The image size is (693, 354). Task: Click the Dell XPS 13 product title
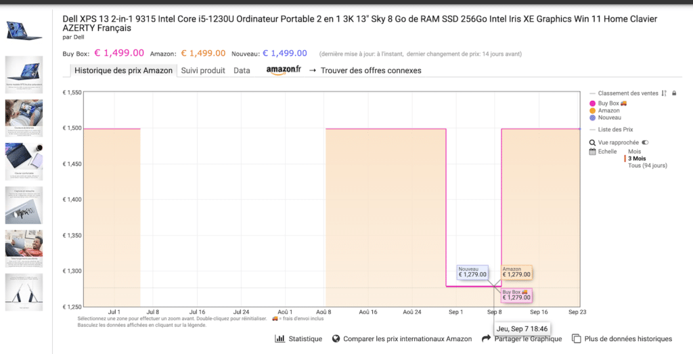pos(360,24)
